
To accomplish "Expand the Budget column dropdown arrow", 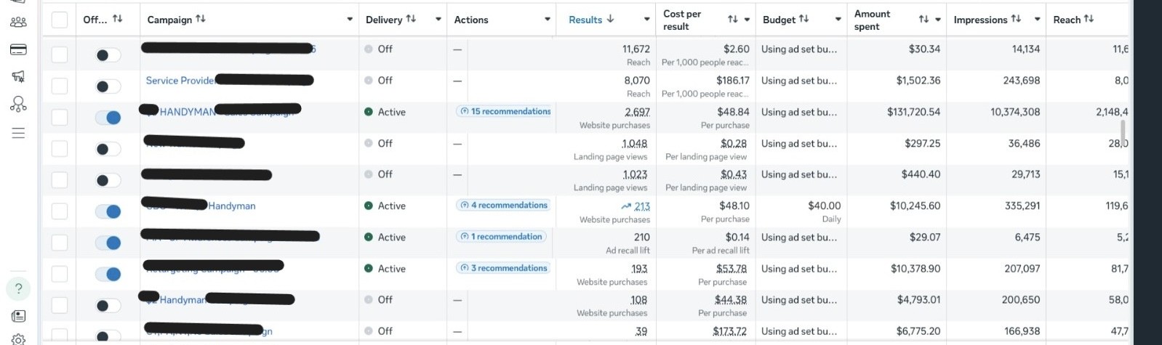I will click(838, 20).
